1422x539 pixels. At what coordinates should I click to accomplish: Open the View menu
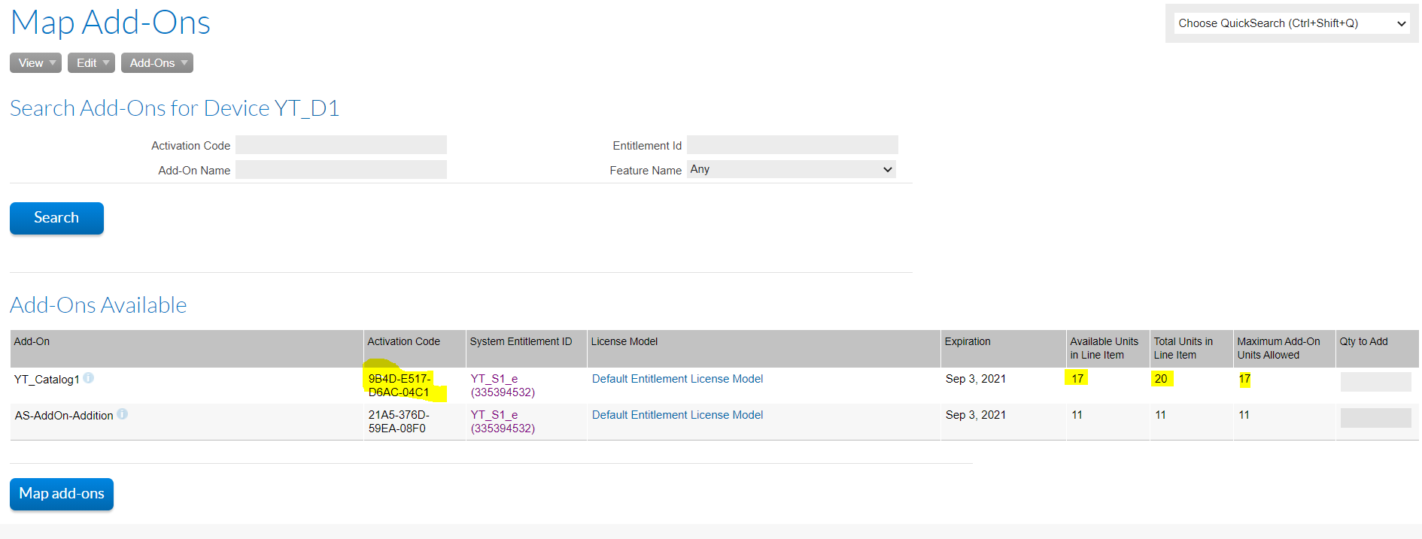[x=35, y=63]
